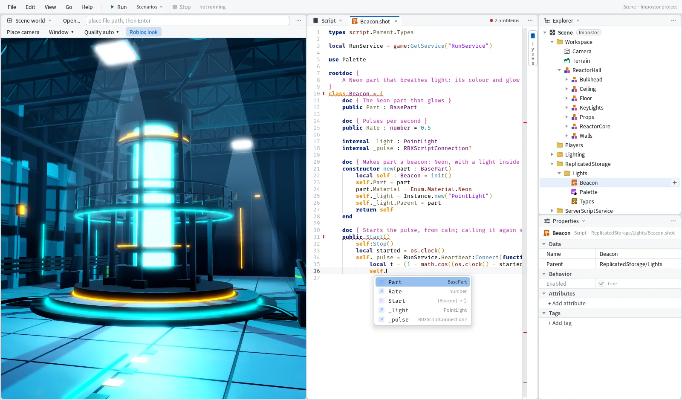Click the Terrain icon in Explorer
Image resolution: width=682 pixels, height=400 pixels.
(567, 61)
